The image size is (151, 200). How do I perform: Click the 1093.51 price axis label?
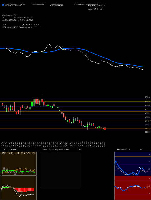tap(148, 125)
